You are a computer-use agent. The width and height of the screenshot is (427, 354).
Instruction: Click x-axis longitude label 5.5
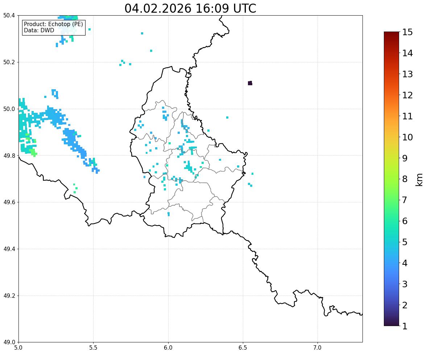pyautogui.click(x=94, y=348)
